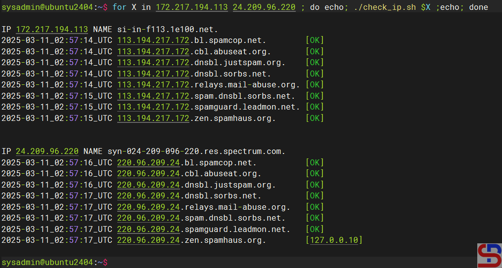
Task: Click the 113.194.217.172 link before .bl.spamcop.net
Action: (x=153, y=40)
